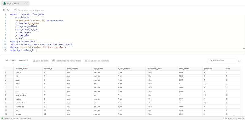Click max_length 4 in unMember row
The image size is (245, 120).
point(190,103)
